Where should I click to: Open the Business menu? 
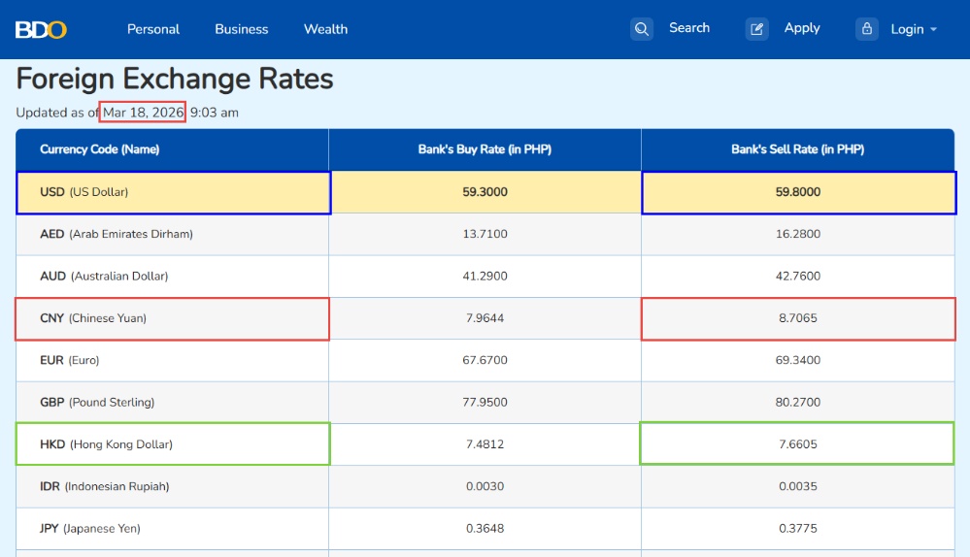click(242, 29)
